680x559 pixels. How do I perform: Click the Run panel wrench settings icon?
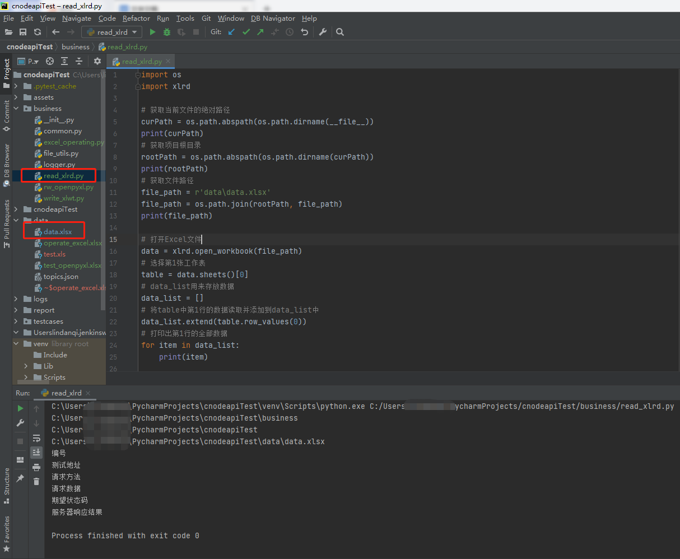click(20, 423)
